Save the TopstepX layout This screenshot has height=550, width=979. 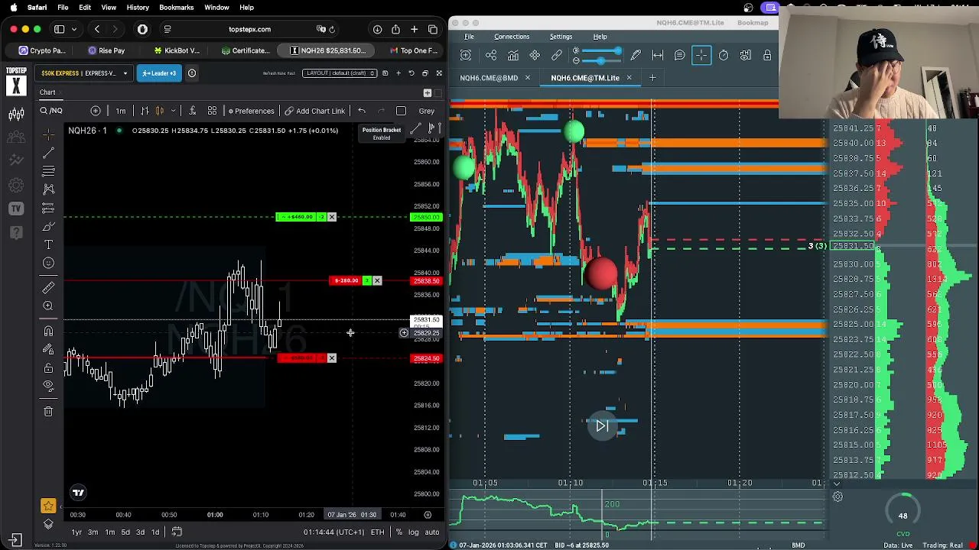[385, 73]
